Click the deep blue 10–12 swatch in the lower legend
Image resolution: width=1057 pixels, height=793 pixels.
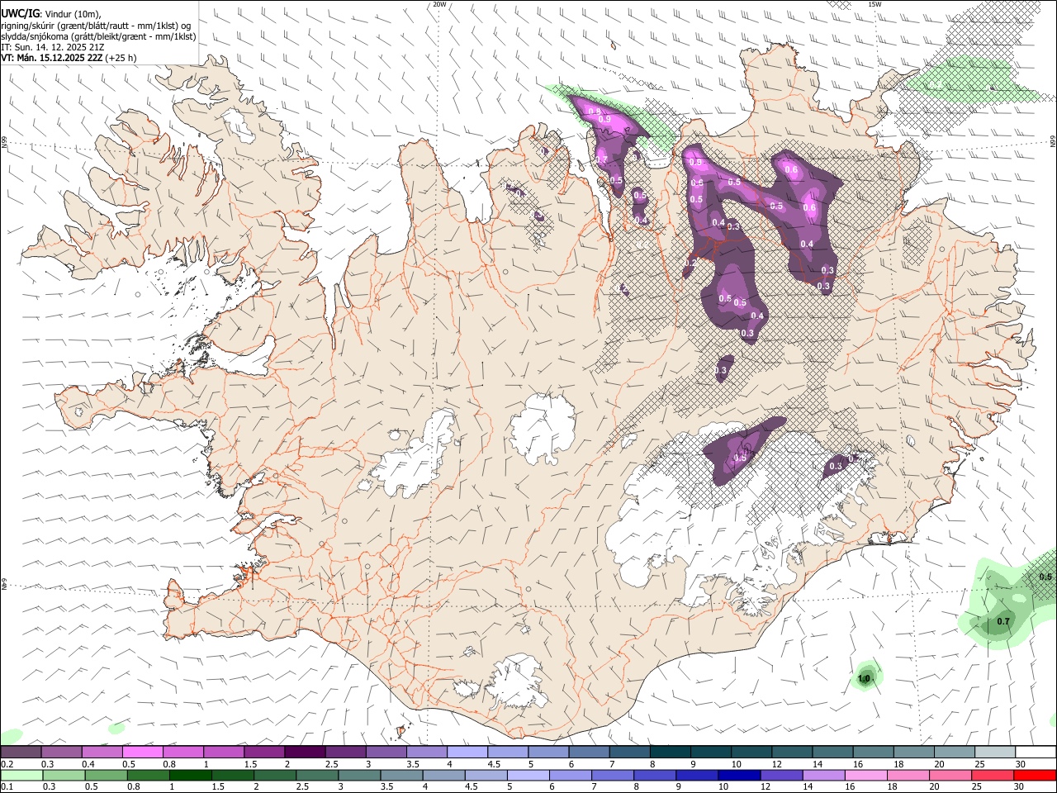pyautogui.click(x=737, y=775)
